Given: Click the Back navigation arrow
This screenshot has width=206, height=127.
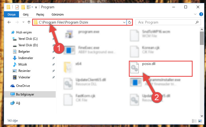Looking at the screenshot, I should pos(9,22).
